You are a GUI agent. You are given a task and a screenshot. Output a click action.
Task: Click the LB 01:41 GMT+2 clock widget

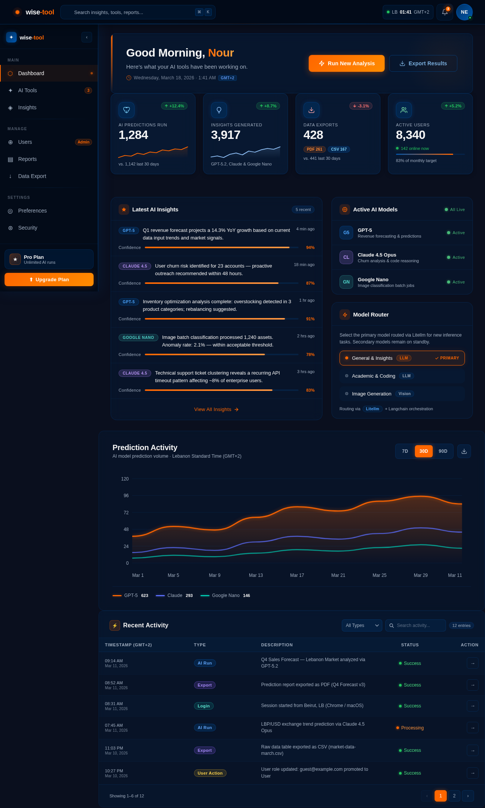pyautogui.click(x=408, y=12)
